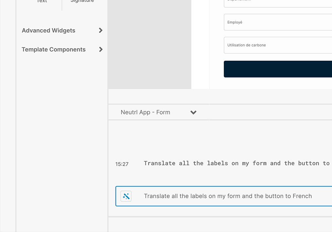
Task: Click the empty bar above Neutrl App header
Action: [x=219, y=97]
